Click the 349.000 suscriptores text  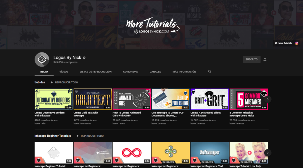(65, 62)
